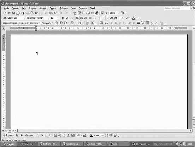Open the font size dropdown
Viewport: 195px width, 147px height.
point(58,18)
